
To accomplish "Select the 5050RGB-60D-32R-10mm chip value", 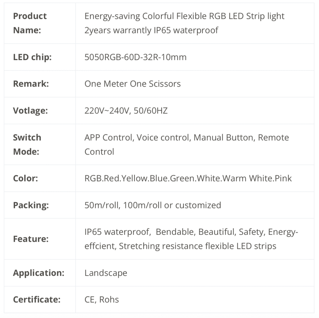I will coord(135,57).
